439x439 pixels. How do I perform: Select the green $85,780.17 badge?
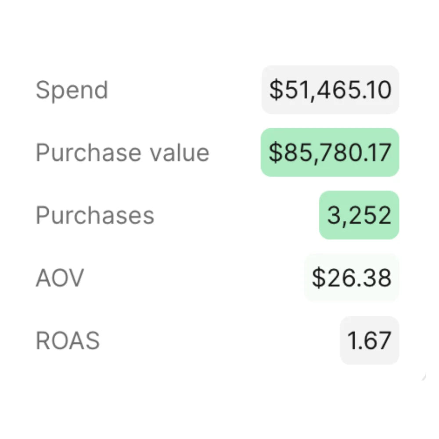(x=330, y=153)
